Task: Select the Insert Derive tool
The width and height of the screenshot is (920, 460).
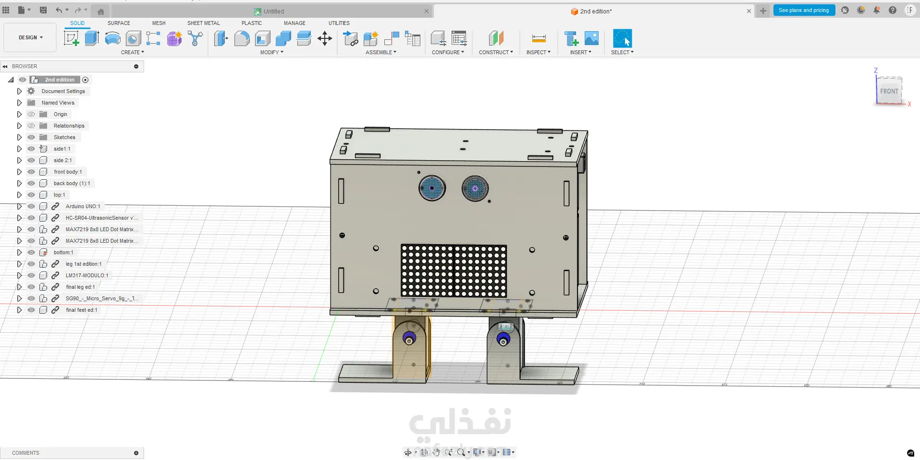Action: pyautogui.click(x=571, y=38)
